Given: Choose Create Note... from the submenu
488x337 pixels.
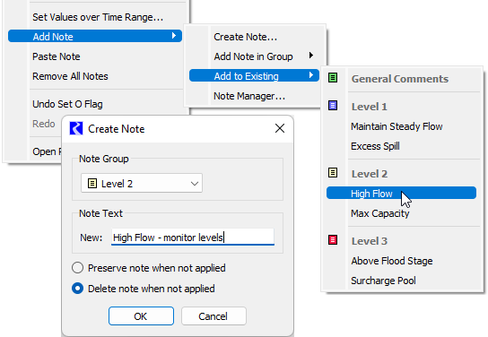Looking at the screenshot, I should pyautogui.click(x=245, y=37).
